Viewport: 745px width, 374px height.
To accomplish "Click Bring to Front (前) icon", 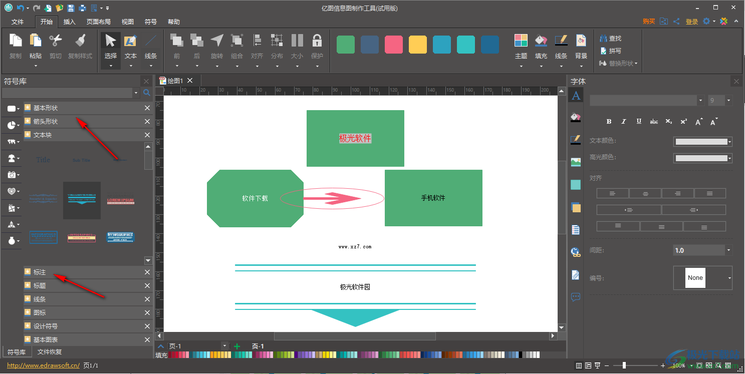I will [x=176, y=41].
